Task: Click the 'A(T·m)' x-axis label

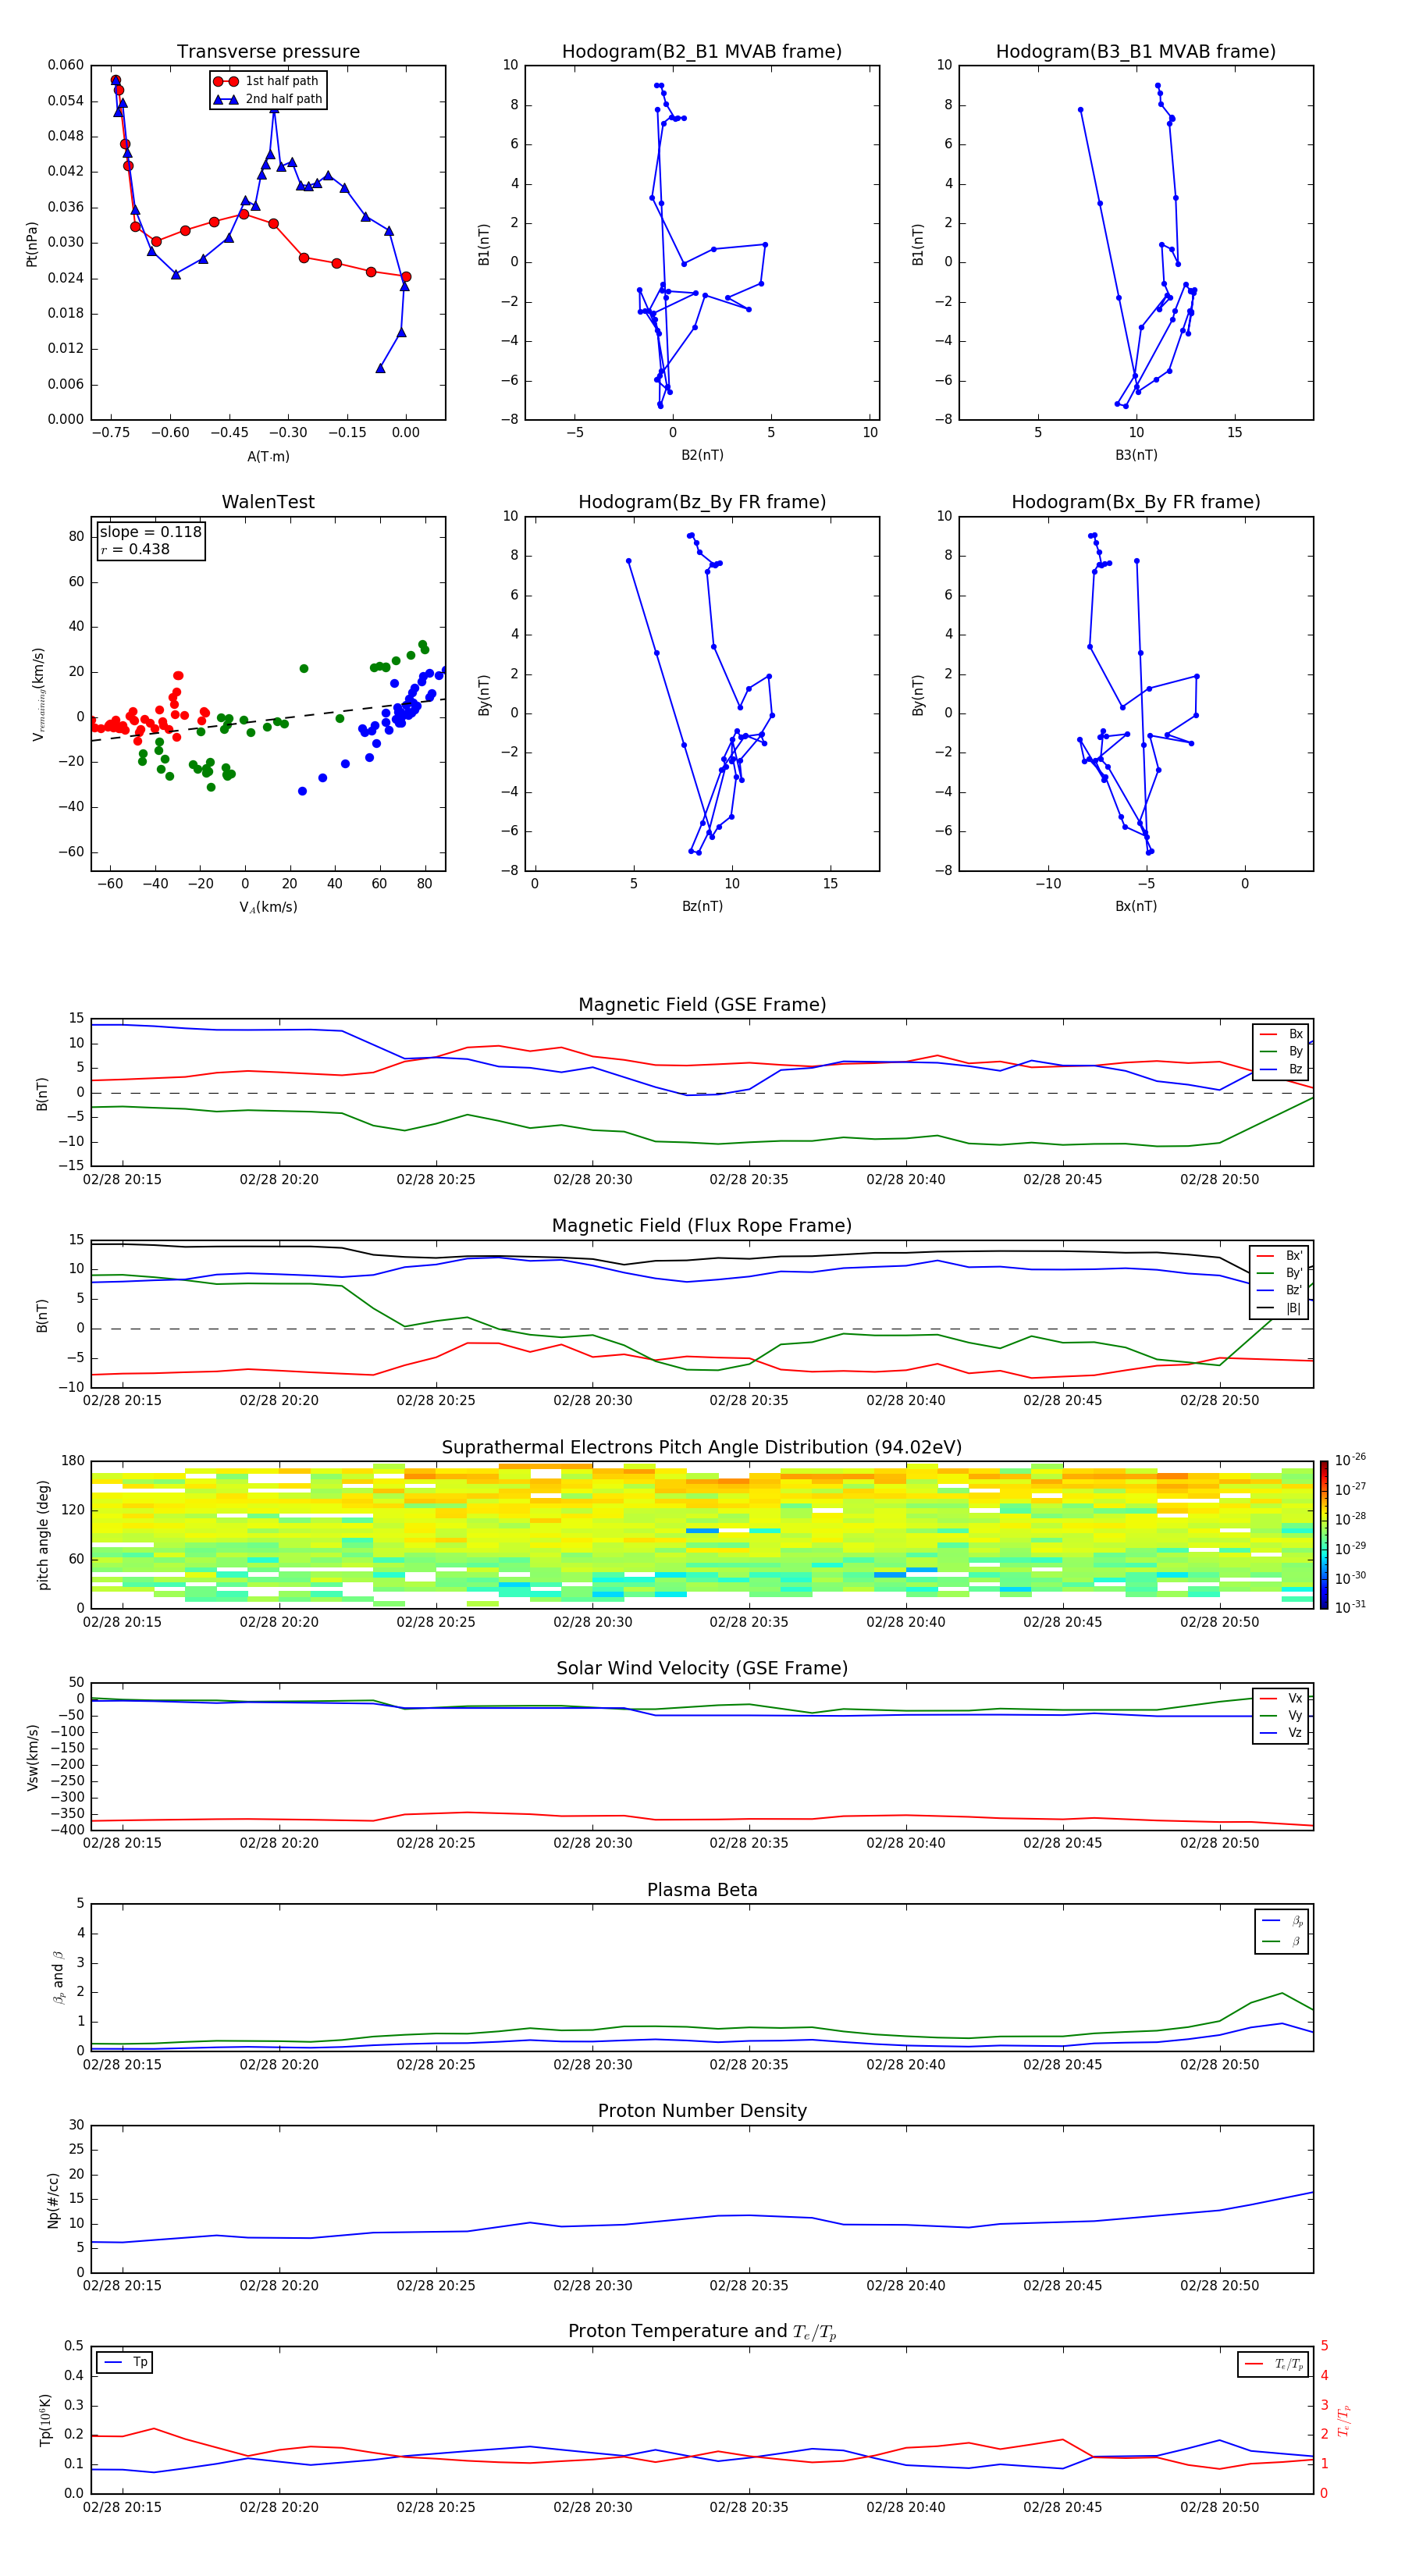Action: tap(268, 456)
